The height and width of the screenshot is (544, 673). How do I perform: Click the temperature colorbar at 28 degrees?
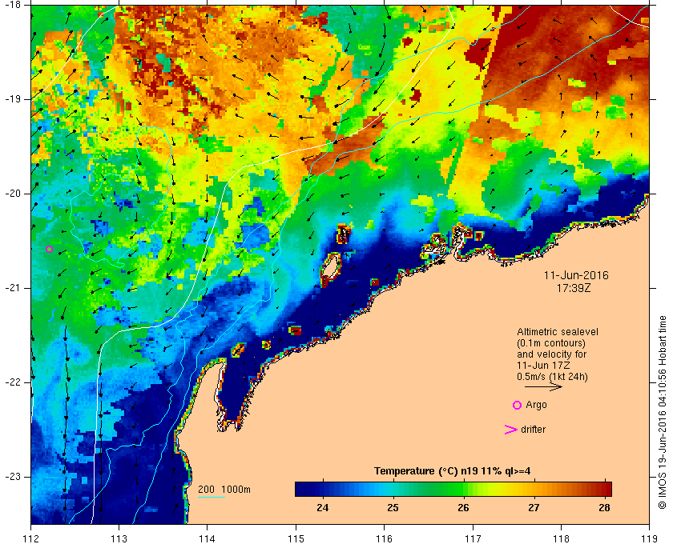[604, 489]
